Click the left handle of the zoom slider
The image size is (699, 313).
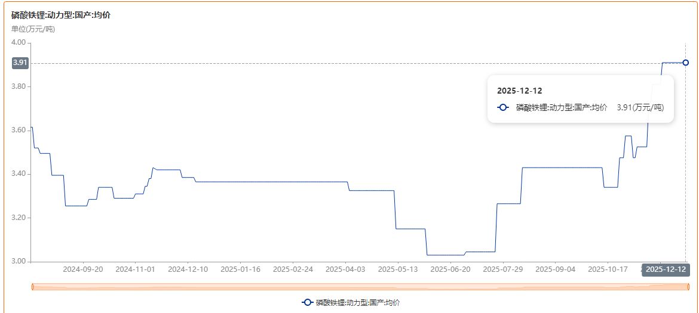pyautogui.click(x=32, y=287)
